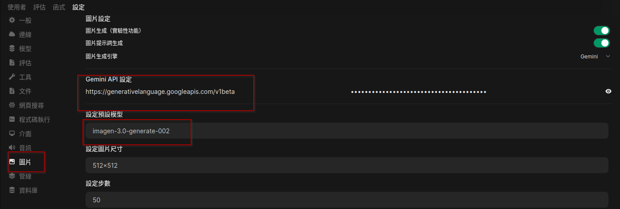Edit the imagen-3.0-generate-002 model field
620x209 pixels.
pyautogui.click(x=347, y=131)
